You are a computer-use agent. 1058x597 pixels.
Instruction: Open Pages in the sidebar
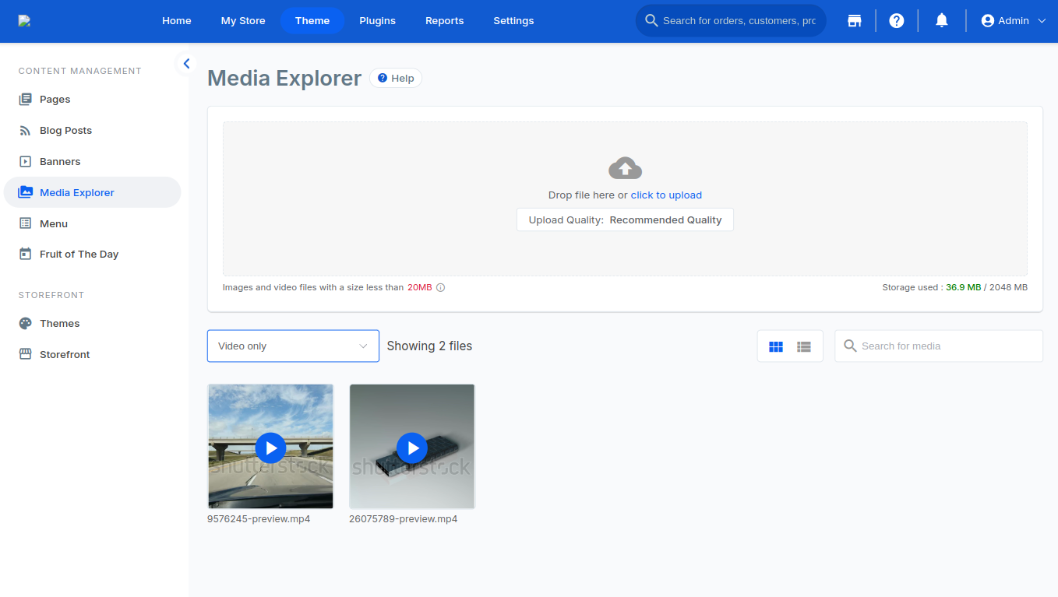tap(92, 100)
